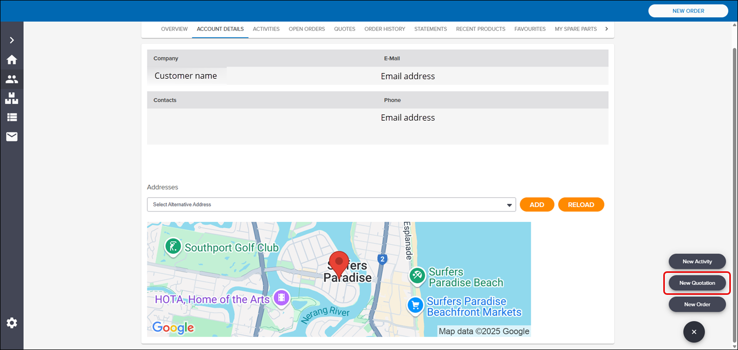The image size is (738, 350).
Task: Click the New Quotation button
Action: coord(697,283)
